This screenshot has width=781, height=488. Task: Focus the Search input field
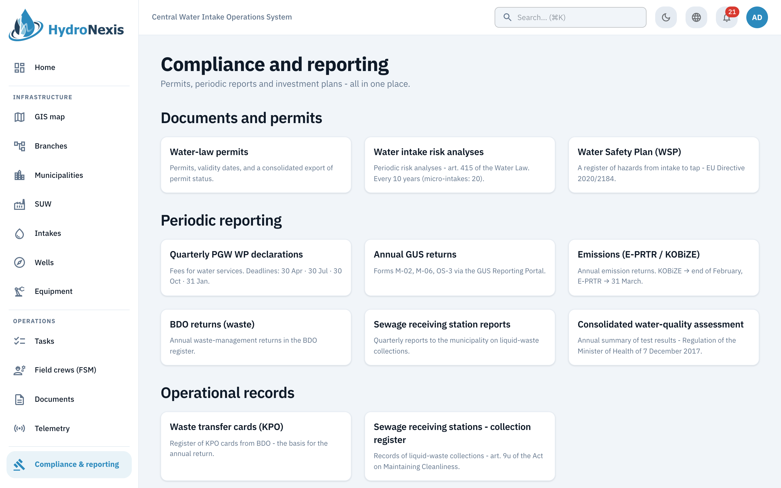click(x=570, y=17)
